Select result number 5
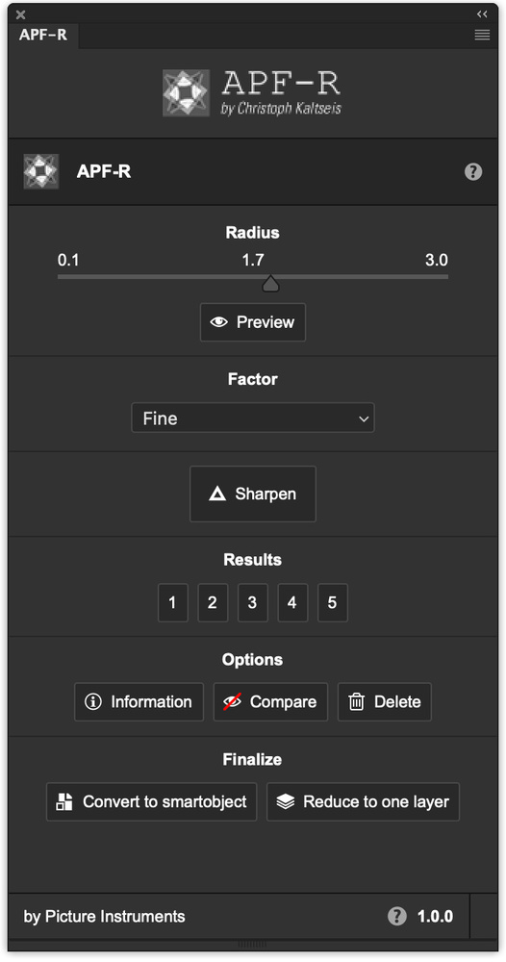 pyautogui.click(x=333, y=602)
